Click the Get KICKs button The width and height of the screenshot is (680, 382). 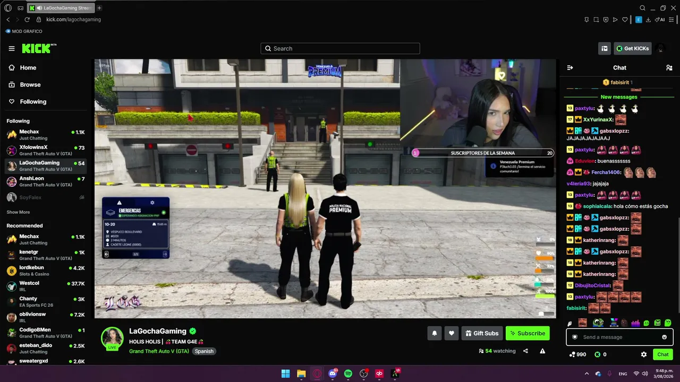[x=632, y=48]
